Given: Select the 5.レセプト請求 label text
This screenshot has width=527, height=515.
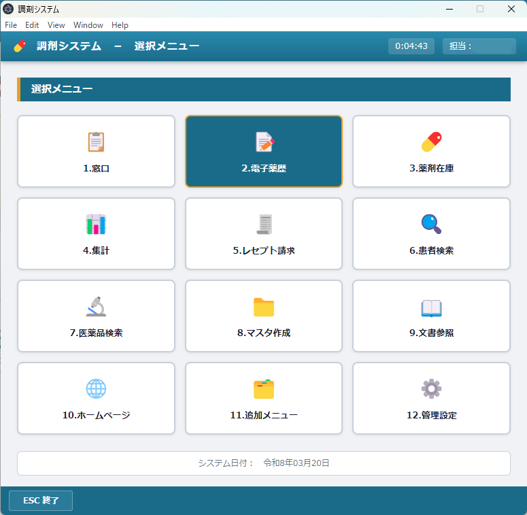Looking at the screenshot, I should pos(264,250).
